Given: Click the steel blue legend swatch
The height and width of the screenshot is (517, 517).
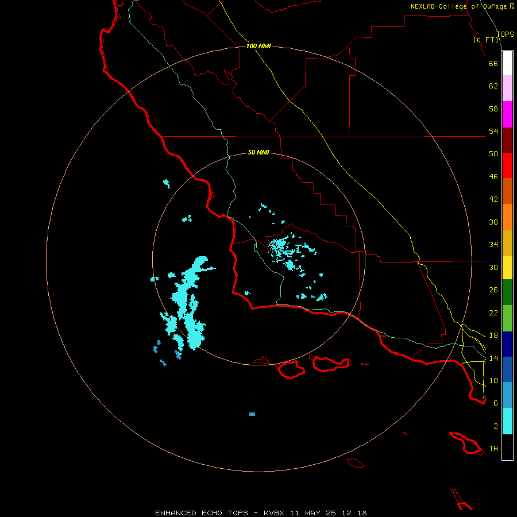Looking at the screenshot, I should pos(507,395).
